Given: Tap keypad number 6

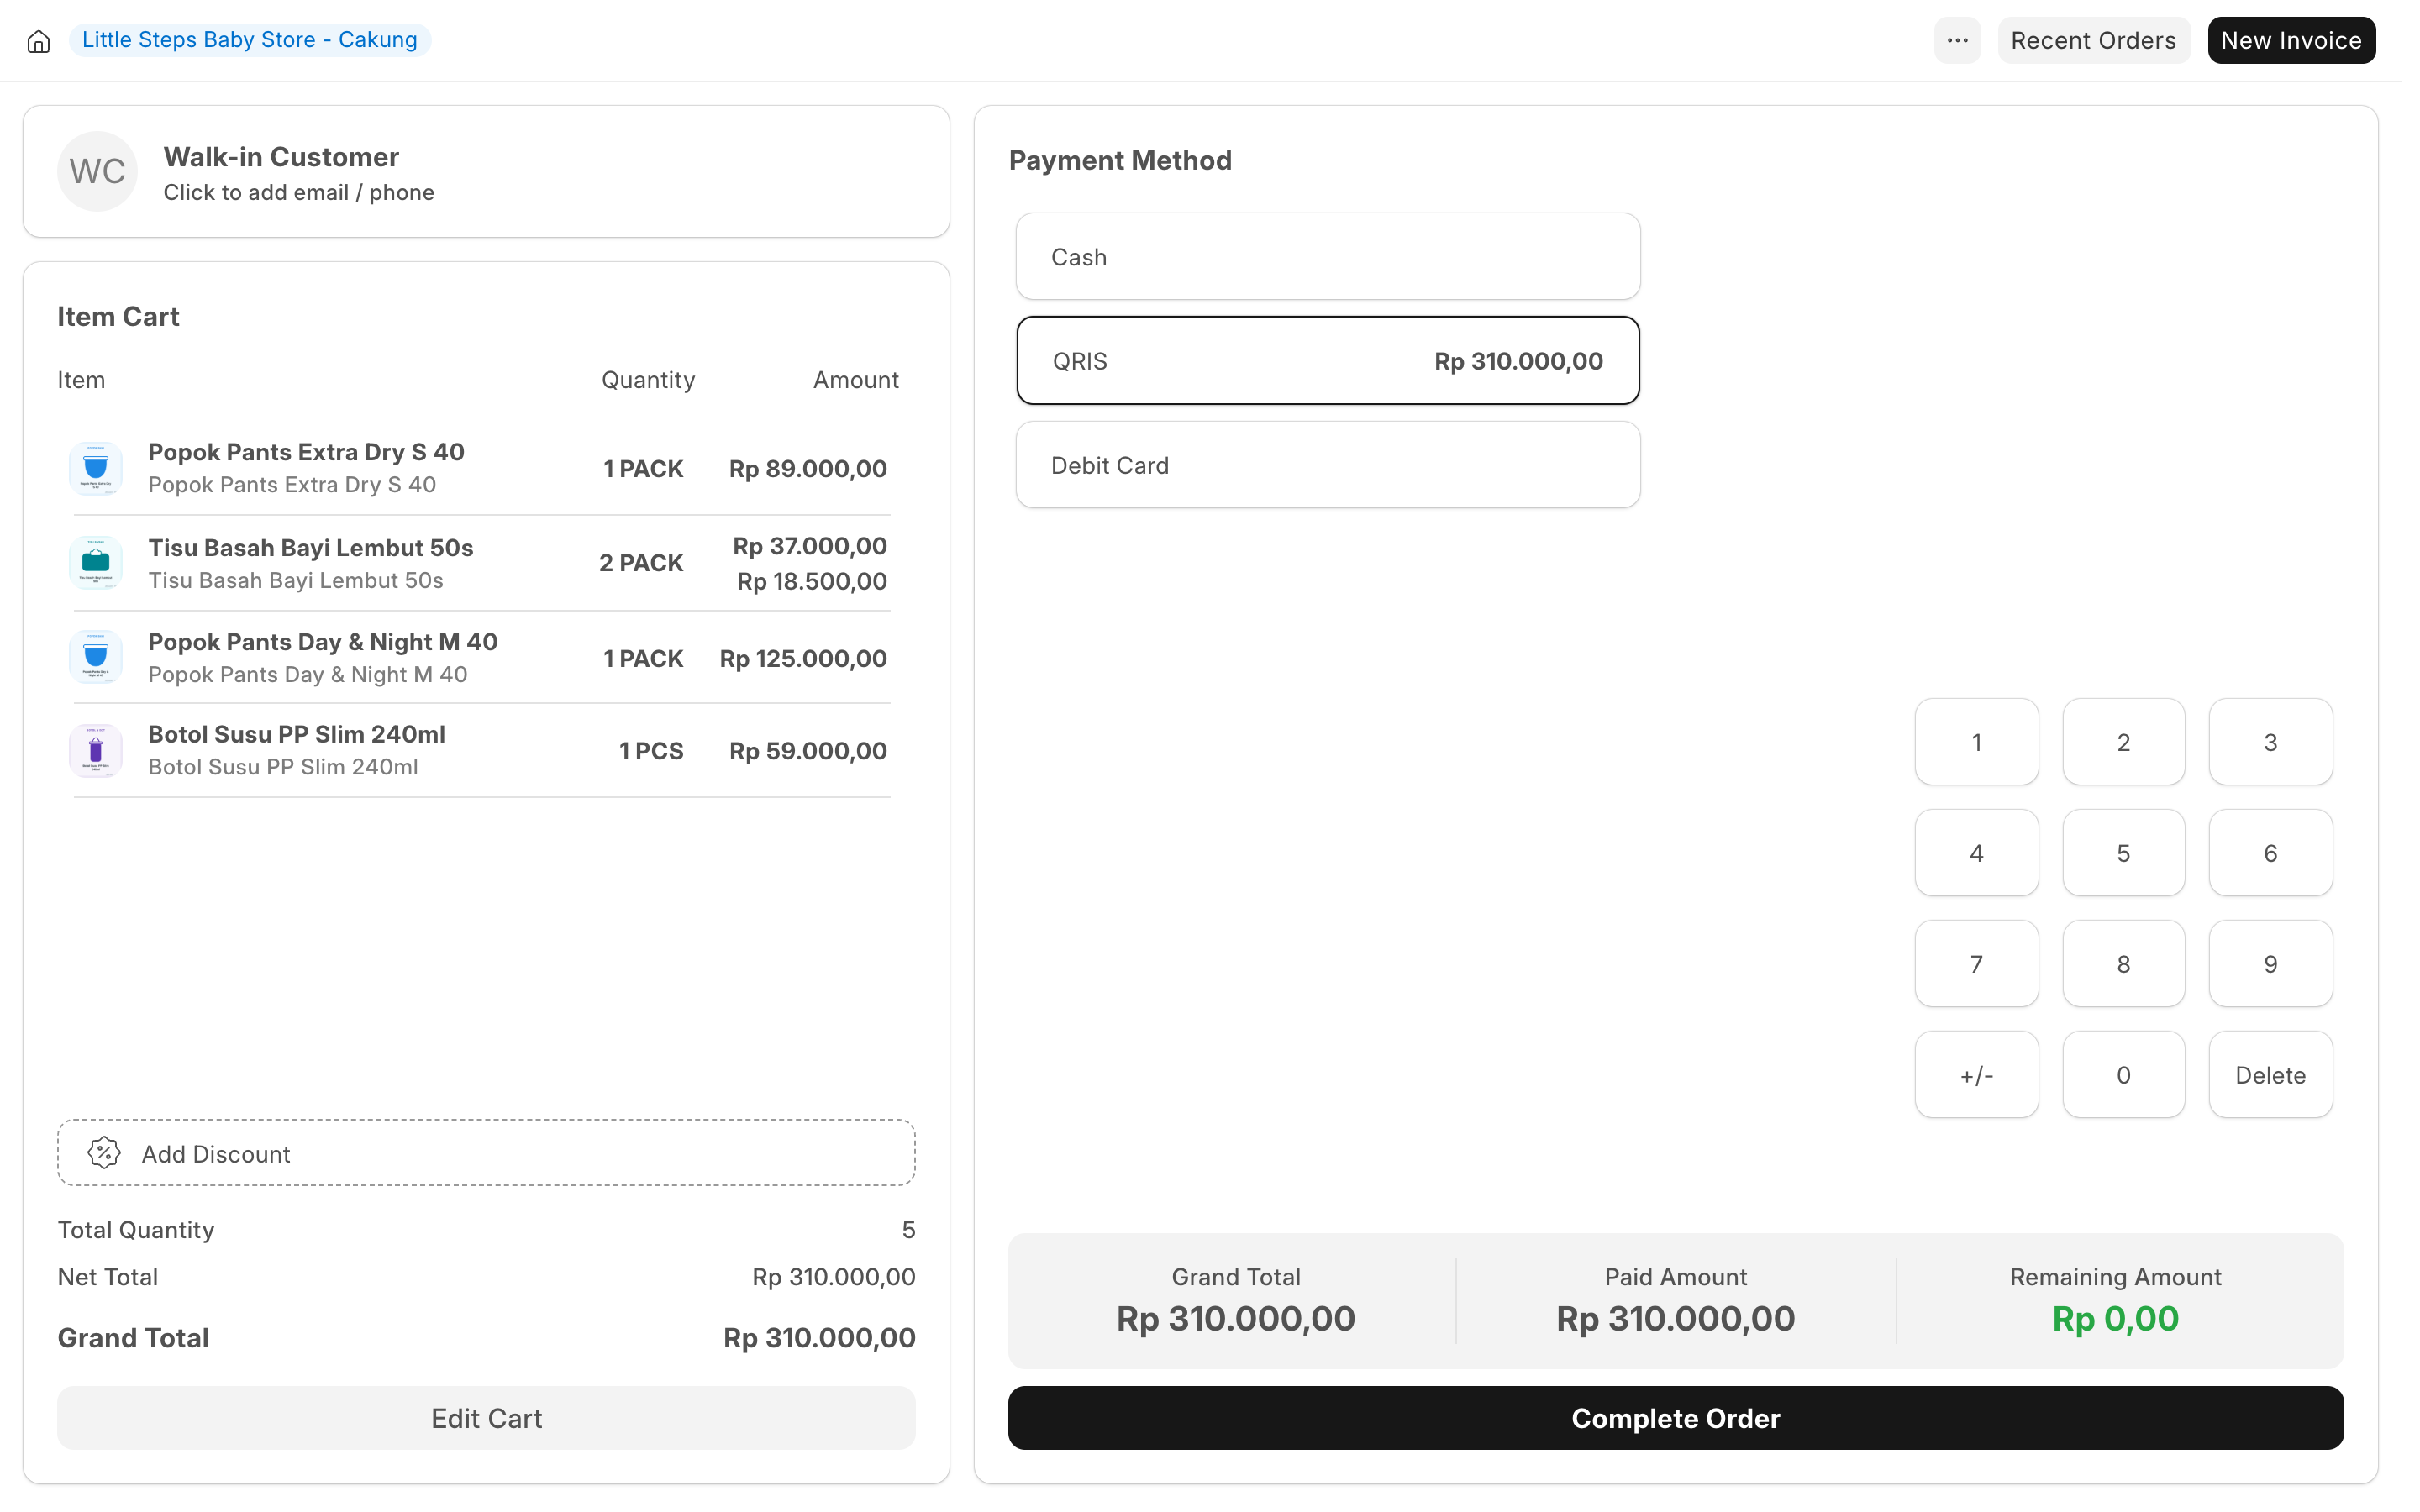Looking at the screenshot, I should [2270, 853].
